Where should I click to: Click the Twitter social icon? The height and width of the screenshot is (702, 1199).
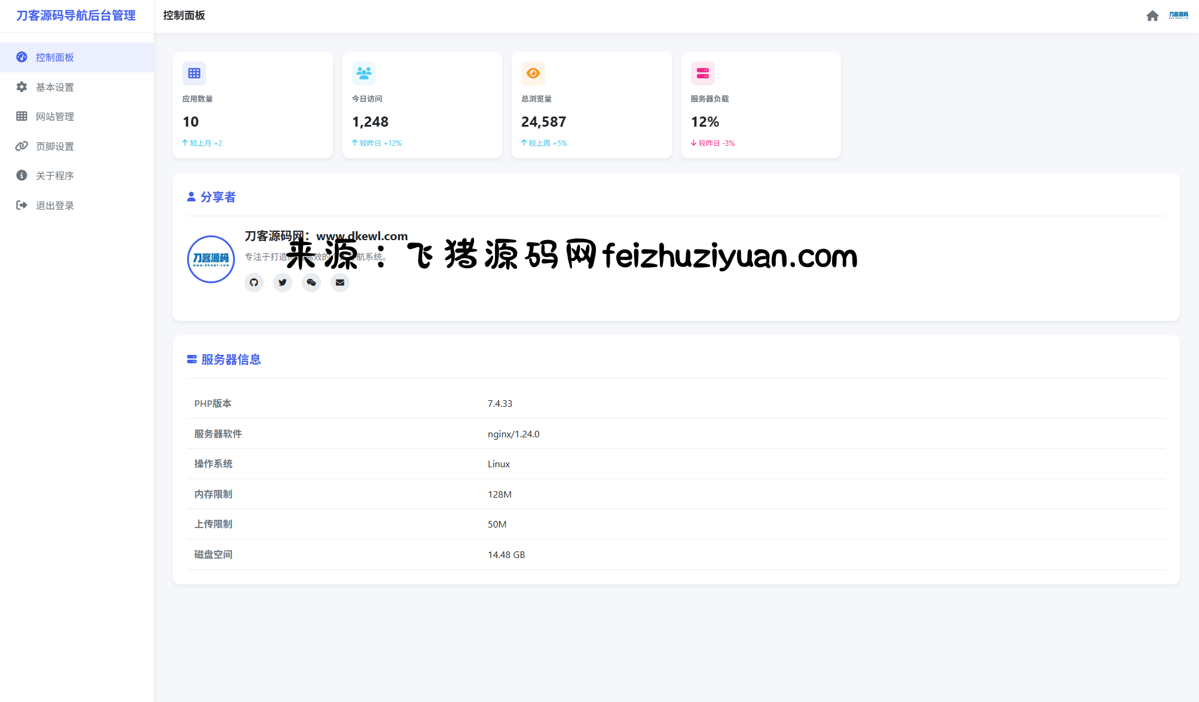(283, 283)
